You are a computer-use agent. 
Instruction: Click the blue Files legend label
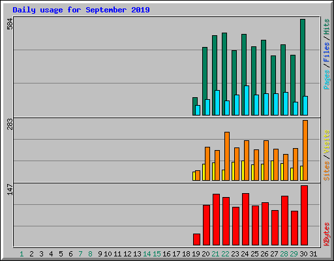tap(327, 52)
